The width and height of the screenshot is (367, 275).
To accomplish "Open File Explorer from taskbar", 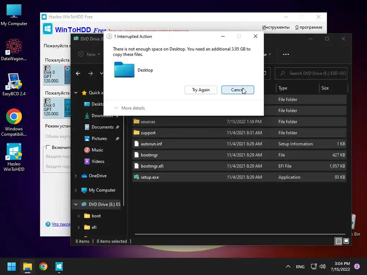I will (x=27, y=266).
